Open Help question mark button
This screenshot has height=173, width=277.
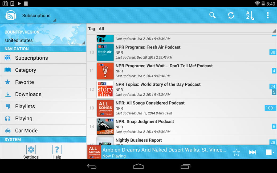coord(57,152)
